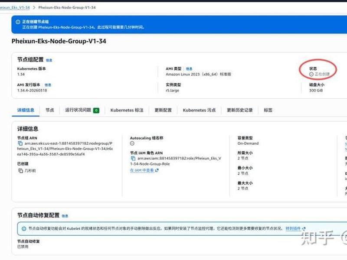The image size is (347, 260).
Task: Copy the node group ARN with its copy icon
Action: coord(20,143)
